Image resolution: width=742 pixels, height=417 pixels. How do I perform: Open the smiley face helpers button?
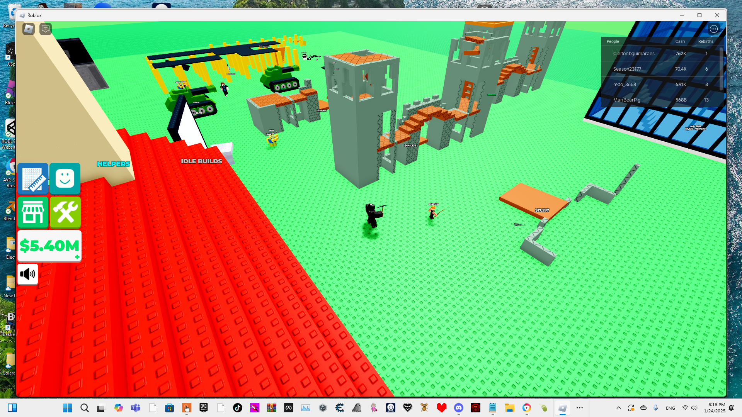(x=65, y=179)
